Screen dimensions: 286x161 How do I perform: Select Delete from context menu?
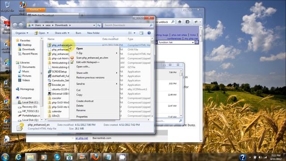point(80,106)
